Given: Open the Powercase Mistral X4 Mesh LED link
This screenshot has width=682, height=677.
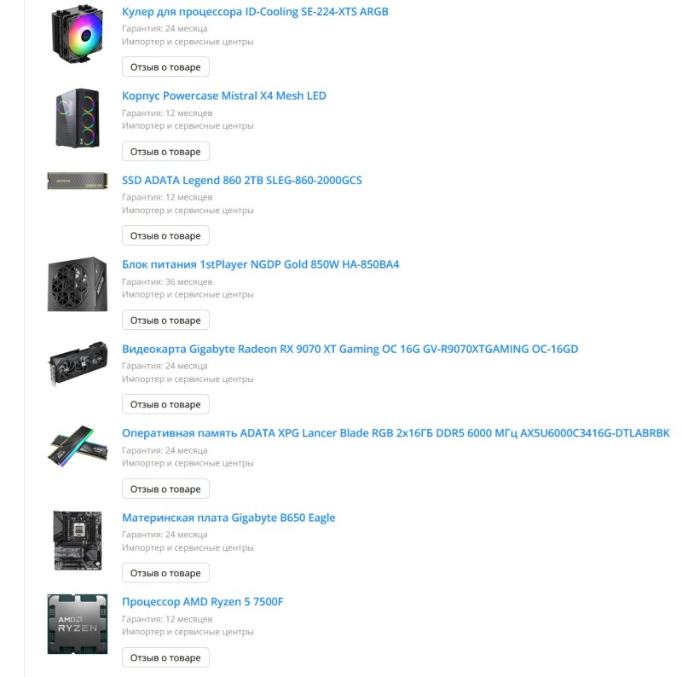Looking at the screenshot, I should (224, 95).
